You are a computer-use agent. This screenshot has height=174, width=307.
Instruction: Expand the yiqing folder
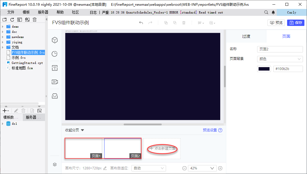click(x=3, y=42)
